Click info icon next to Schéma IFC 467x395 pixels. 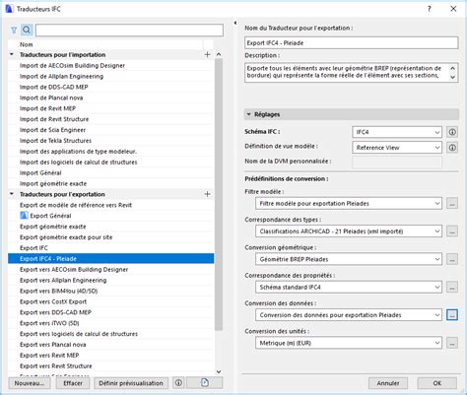[452, 132]
